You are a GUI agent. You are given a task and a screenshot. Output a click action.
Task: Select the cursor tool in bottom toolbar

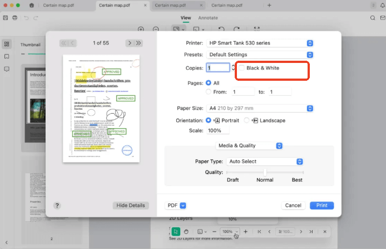pyautogui.click(x=176, y=232)
